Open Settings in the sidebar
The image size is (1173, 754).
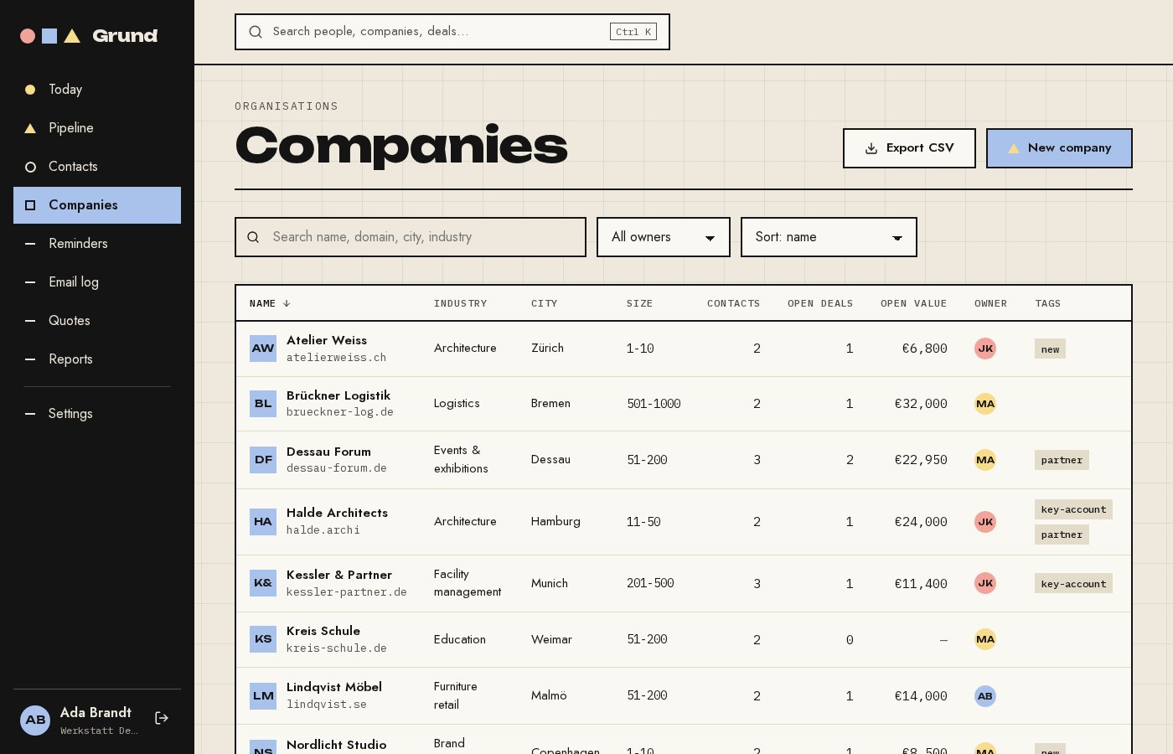pyautogui.click(x=97, y=414)
